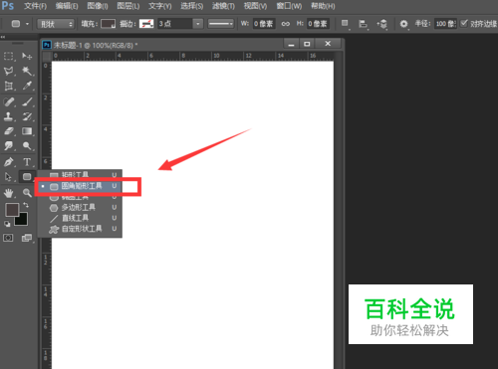
Task: Choose Line tool from flyout
Action: pos(80,218)
